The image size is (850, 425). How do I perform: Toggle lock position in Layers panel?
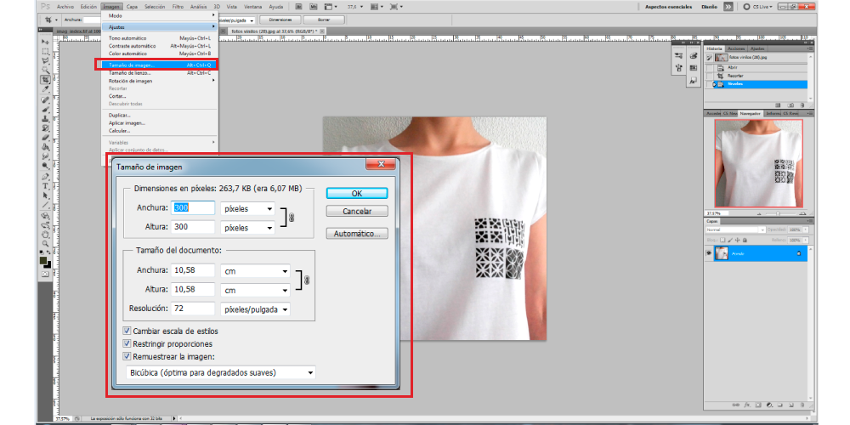(737, 241)
